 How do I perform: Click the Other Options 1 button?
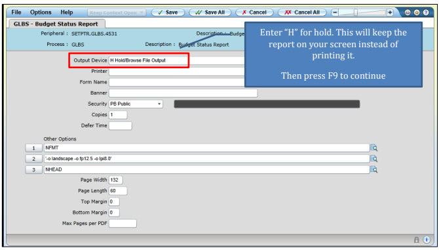point(33,148)
